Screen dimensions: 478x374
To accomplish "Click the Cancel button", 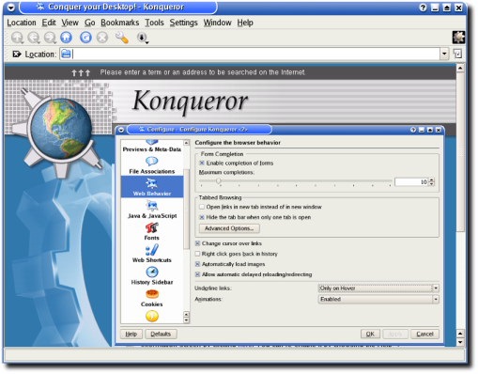I will (x=424, y=334).
